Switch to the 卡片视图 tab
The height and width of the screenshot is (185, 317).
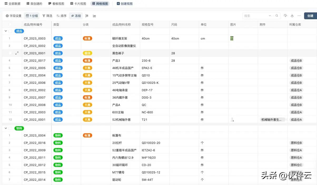pos(78,4)
